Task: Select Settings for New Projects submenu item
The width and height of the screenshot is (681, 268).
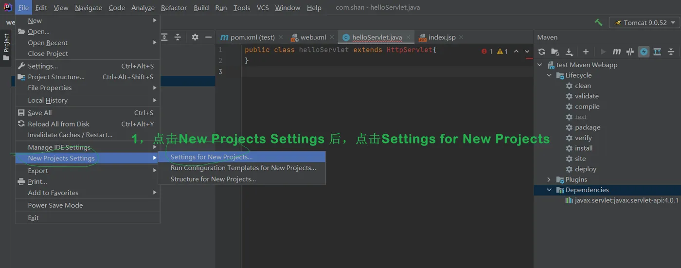Action: [x=212, y=157]
